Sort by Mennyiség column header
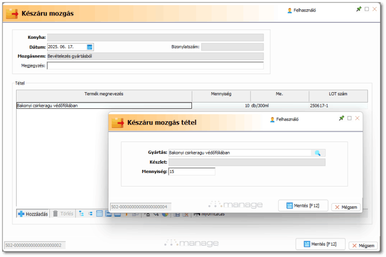This screenshot has width=386, height=257. [x=222, y=96]
